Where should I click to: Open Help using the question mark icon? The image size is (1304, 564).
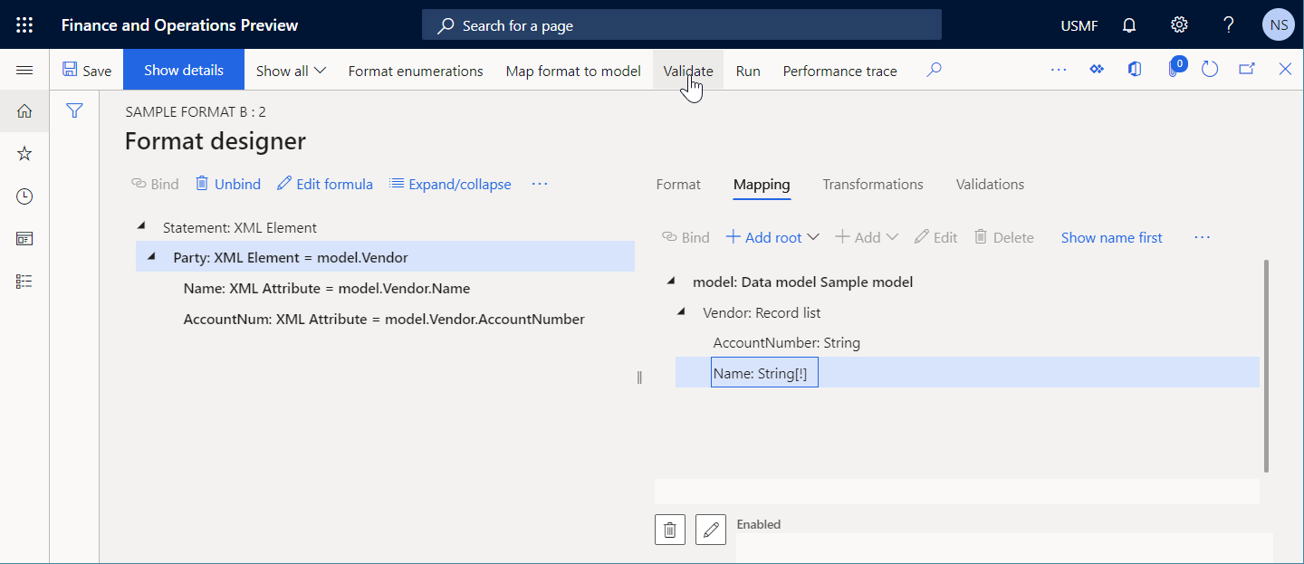pos(1228,24)
